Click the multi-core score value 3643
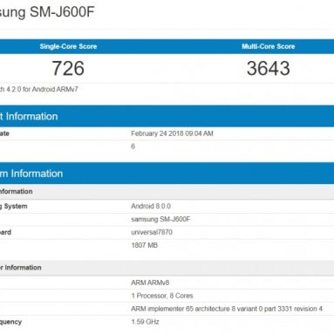 coord(269,68)
